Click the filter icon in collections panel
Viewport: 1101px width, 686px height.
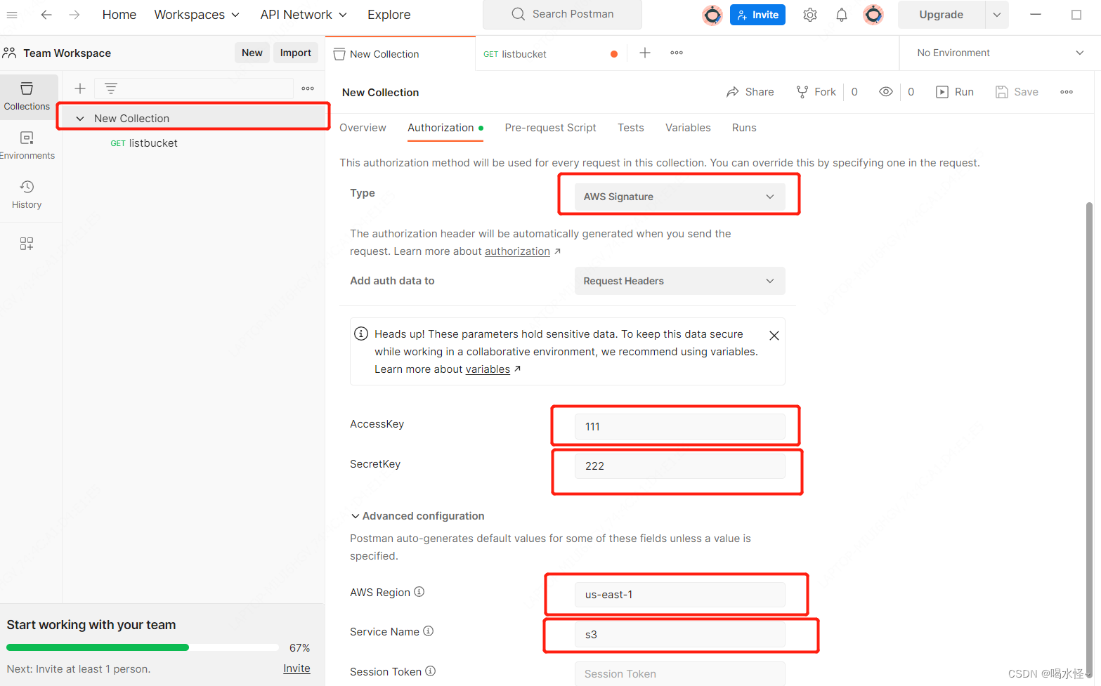[111, 88]
